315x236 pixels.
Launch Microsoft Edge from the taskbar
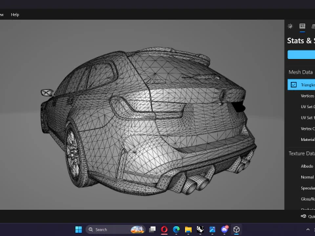[177, 229]
